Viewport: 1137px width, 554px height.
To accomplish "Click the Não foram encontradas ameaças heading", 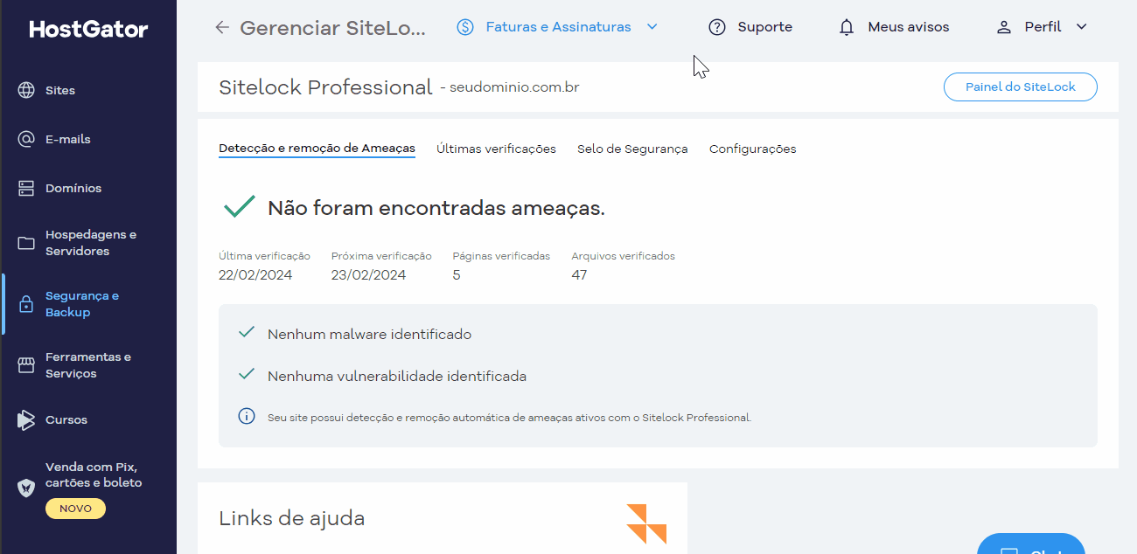I will pyautogui.click(x=436, y=208).
